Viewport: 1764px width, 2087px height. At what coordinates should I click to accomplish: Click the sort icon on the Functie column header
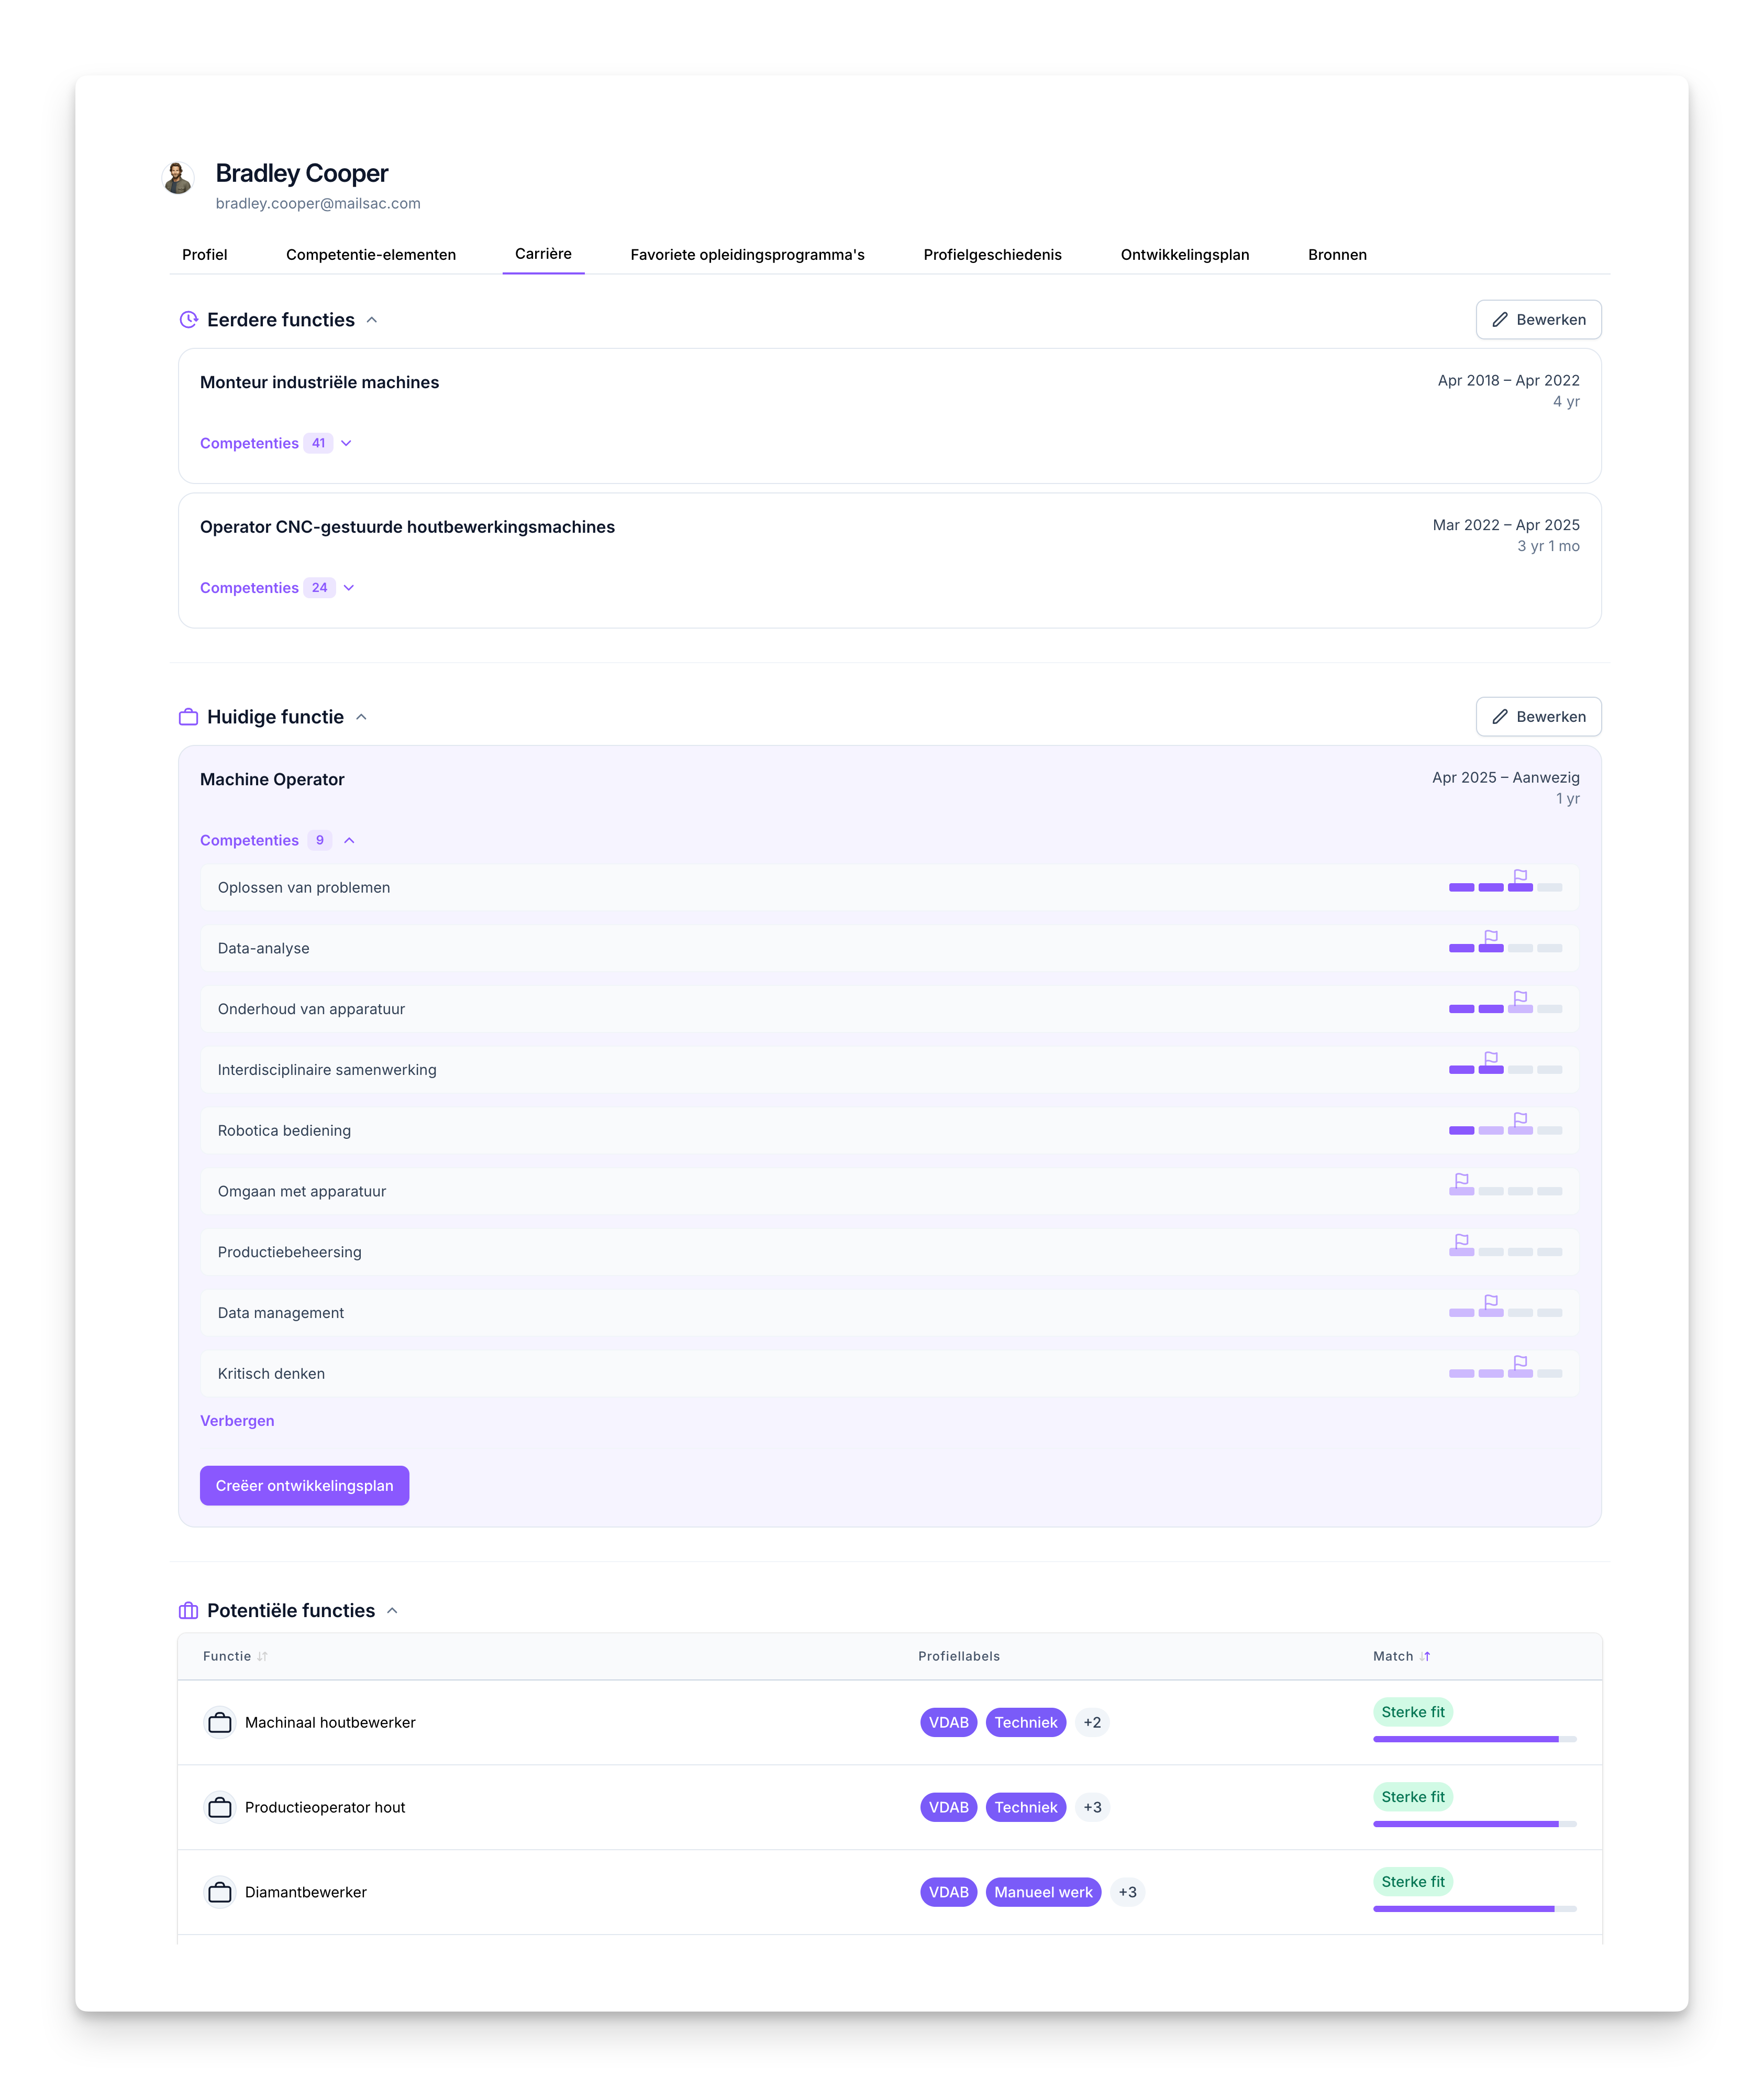261,1656
